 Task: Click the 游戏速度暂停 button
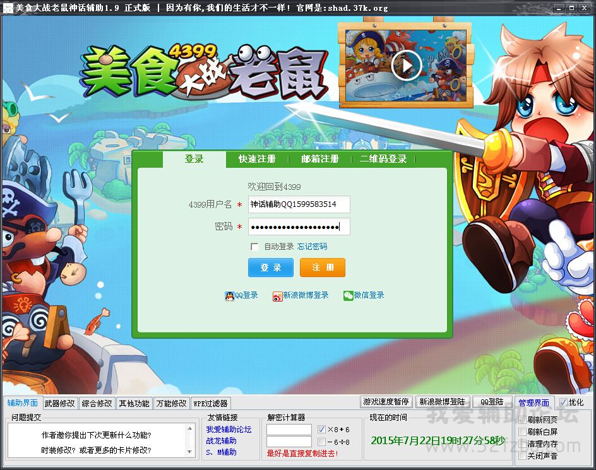point(386,402)
